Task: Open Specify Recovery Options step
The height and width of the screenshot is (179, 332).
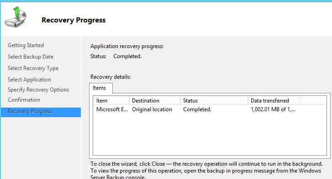Action: pyautogui.click(x=38, y=90)
